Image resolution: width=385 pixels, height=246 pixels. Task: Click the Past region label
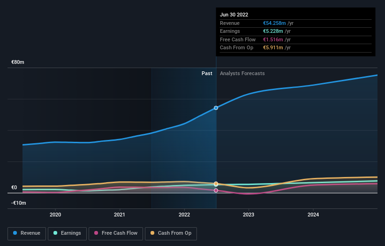(207, 73)
